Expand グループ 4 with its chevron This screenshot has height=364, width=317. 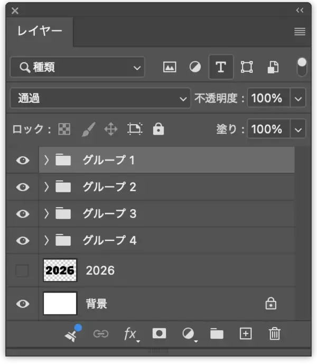pos(46,240)
